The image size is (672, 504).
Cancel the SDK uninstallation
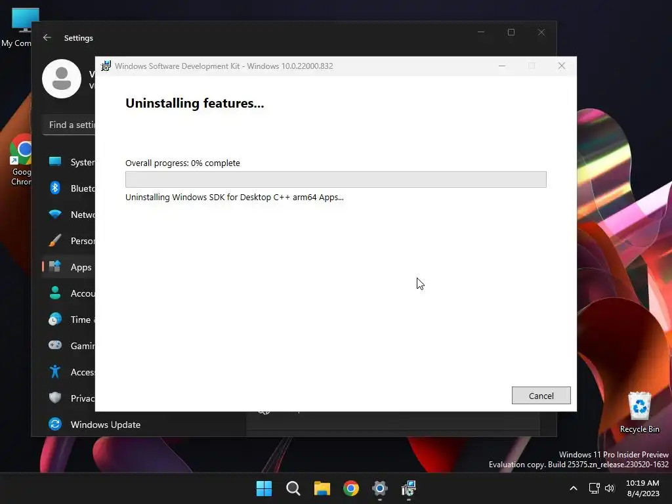(x=541, y=396)
